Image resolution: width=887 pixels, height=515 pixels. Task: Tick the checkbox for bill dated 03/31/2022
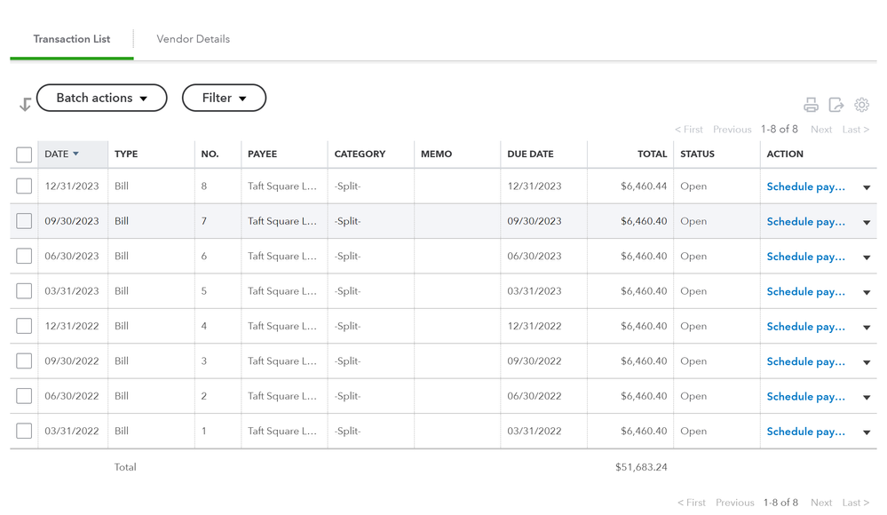click(x=24, y=431)
